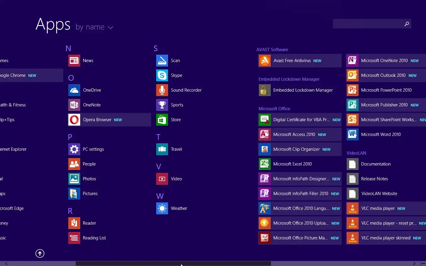Viewport: 426px width, 266px height.
Task: Open Microsoft Word 2010 icon
Action: (353, 134)
